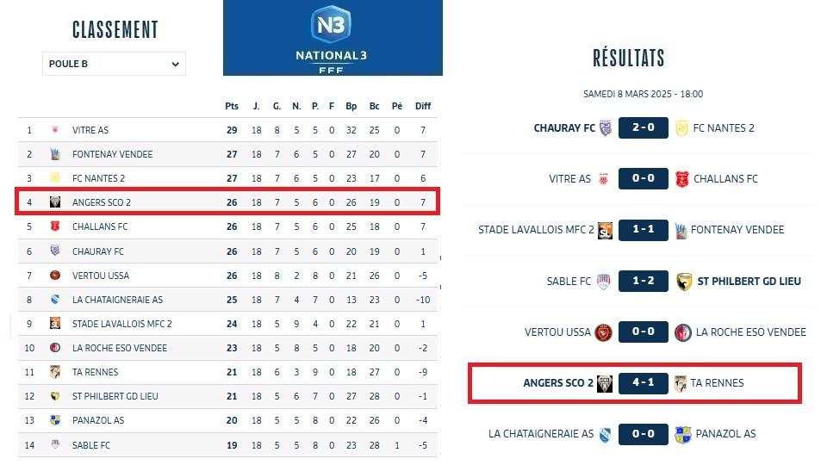Click the Chauray FC 2-0 score
This screenshot has width=821, height=465.
pyautogui.click(x=643, y=128)
